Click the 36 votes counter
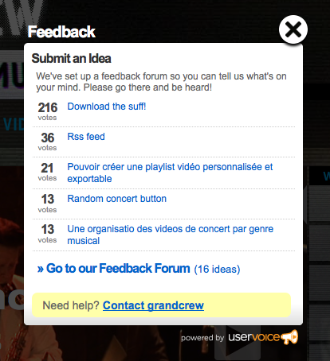 pos(48,142)
